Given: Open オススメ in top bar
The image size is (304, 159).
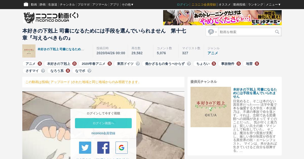Looking at the screenshot, I should point(225,5).
